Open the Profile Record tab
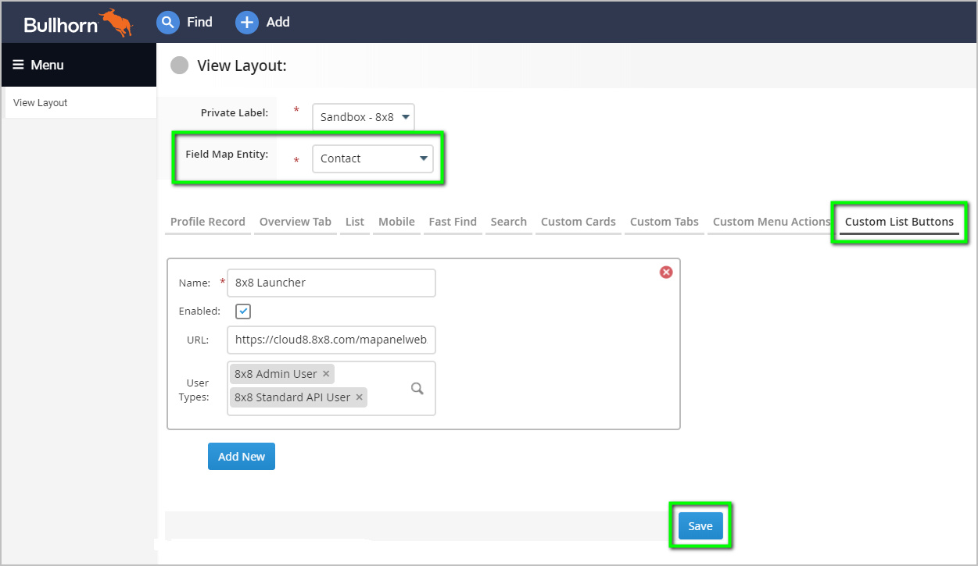 click(x=208, y=222)
